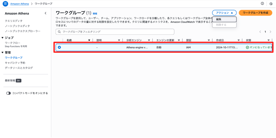The height and width of the screenshot is (138, 276).
Task: Click the 作成日 column header
Action: (x=220, y=40)
